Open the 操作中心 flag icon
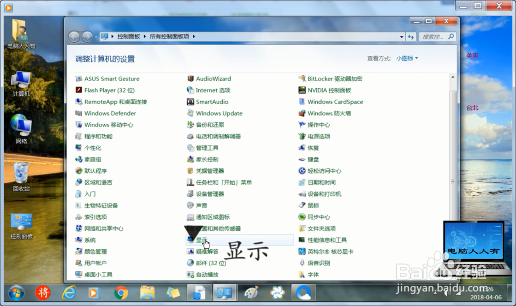This screenshot has height=306, width=516. tap(302, 125)
